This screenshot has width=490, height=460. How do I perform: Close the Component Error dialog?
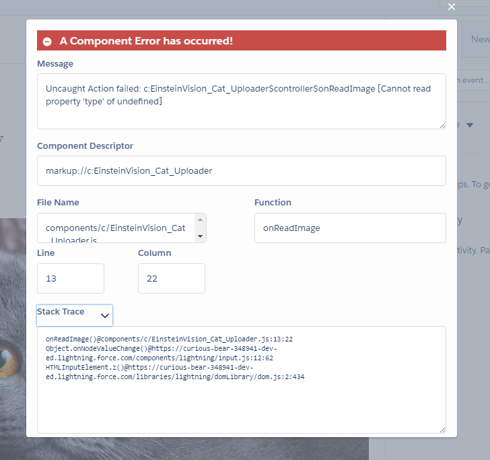[x=452, y=7]
